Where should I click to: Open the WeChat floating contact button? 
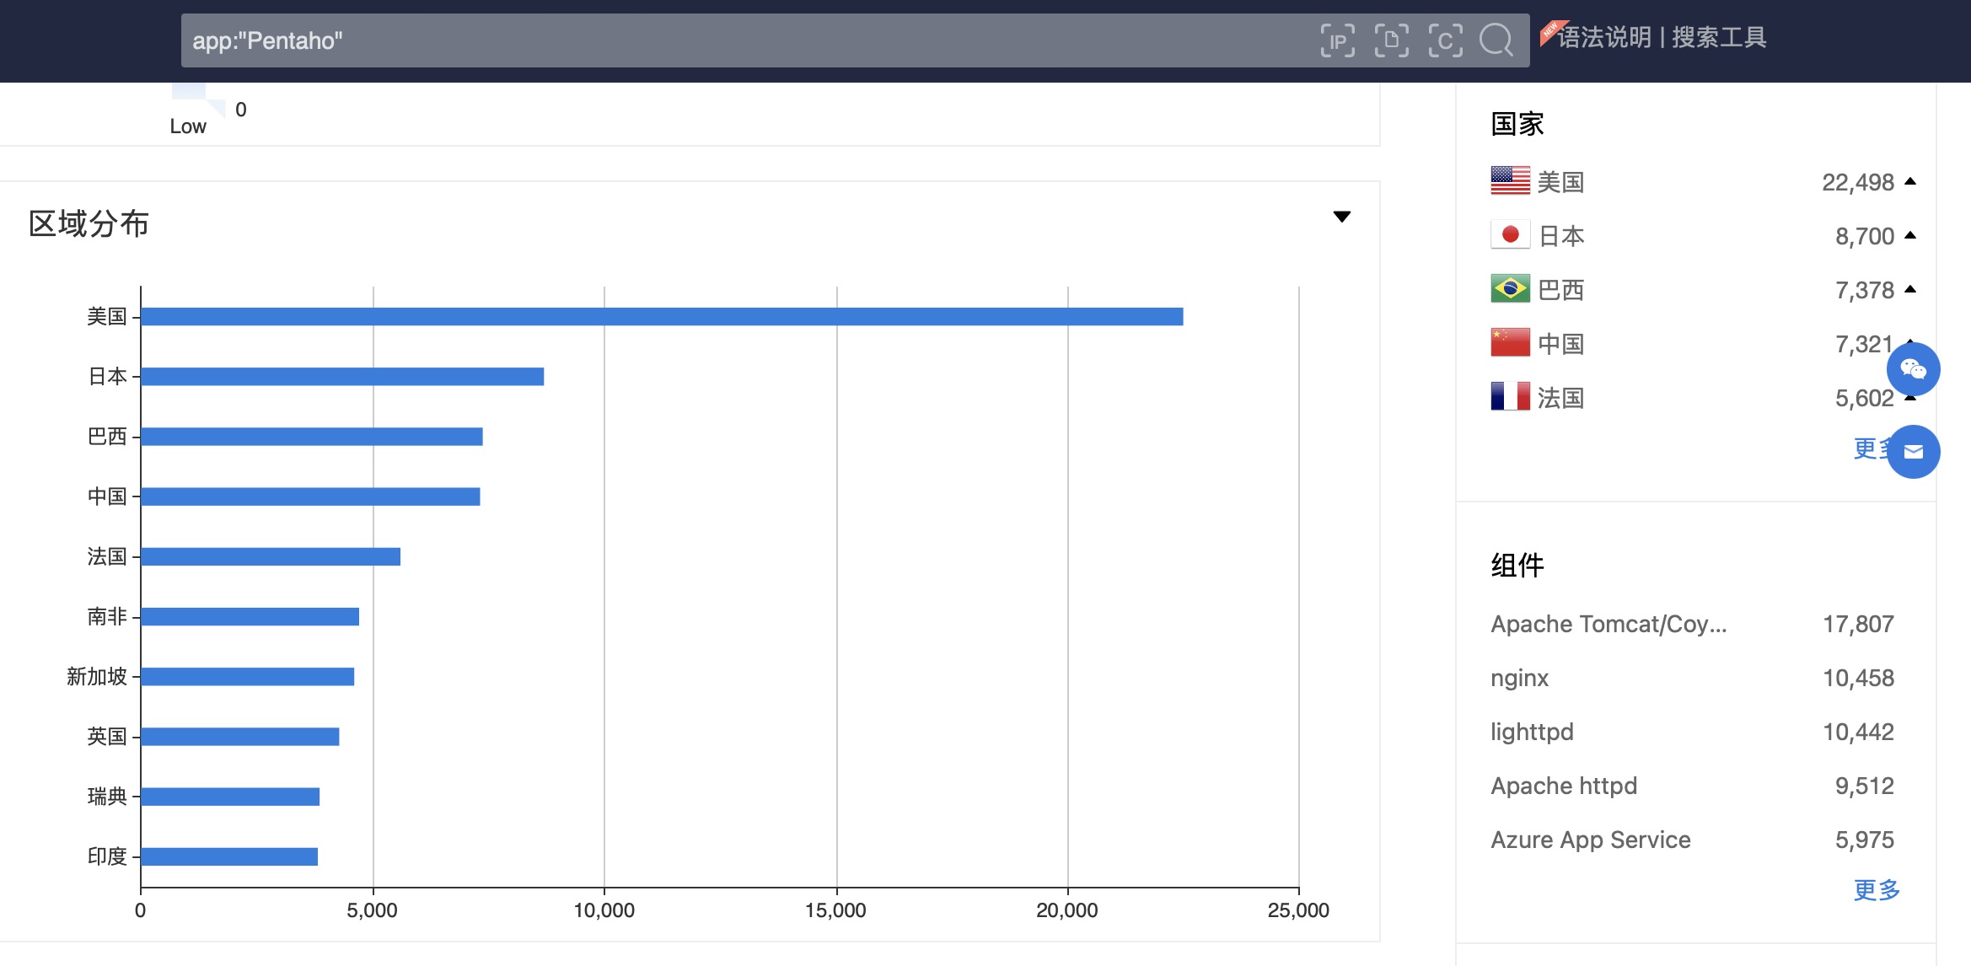coord(1913,369)
